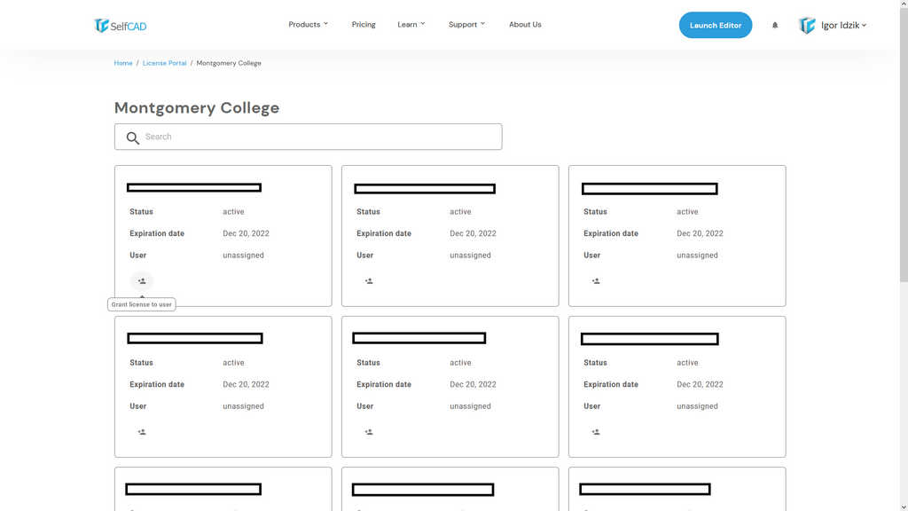
Task: Click the SelfCAD logo
Action: pos(121,26)
